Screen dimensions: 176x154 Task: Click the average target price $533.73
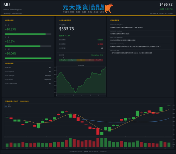click(67, 29)
